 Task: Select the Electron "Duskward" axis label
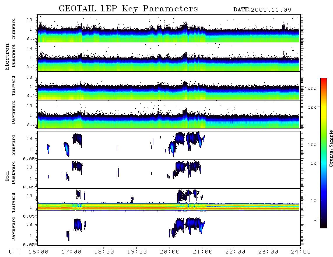coord(13,56)
